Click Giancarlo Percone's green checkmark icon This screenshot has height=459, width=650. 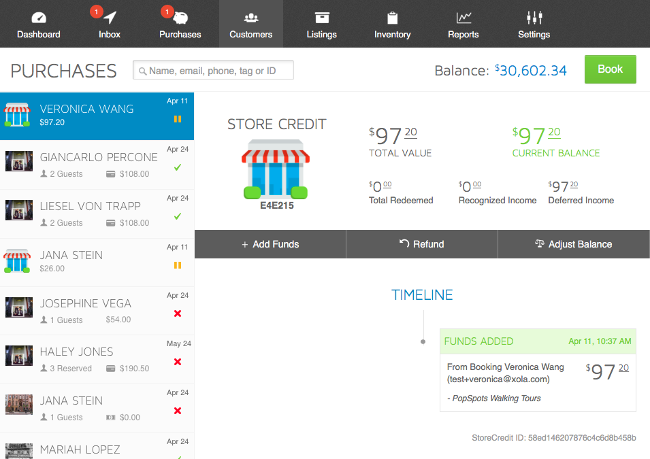coord(178,167)
